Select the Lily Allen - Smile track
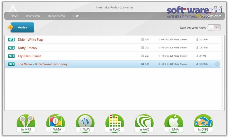229x138 pixels. [x=112, y=56]
